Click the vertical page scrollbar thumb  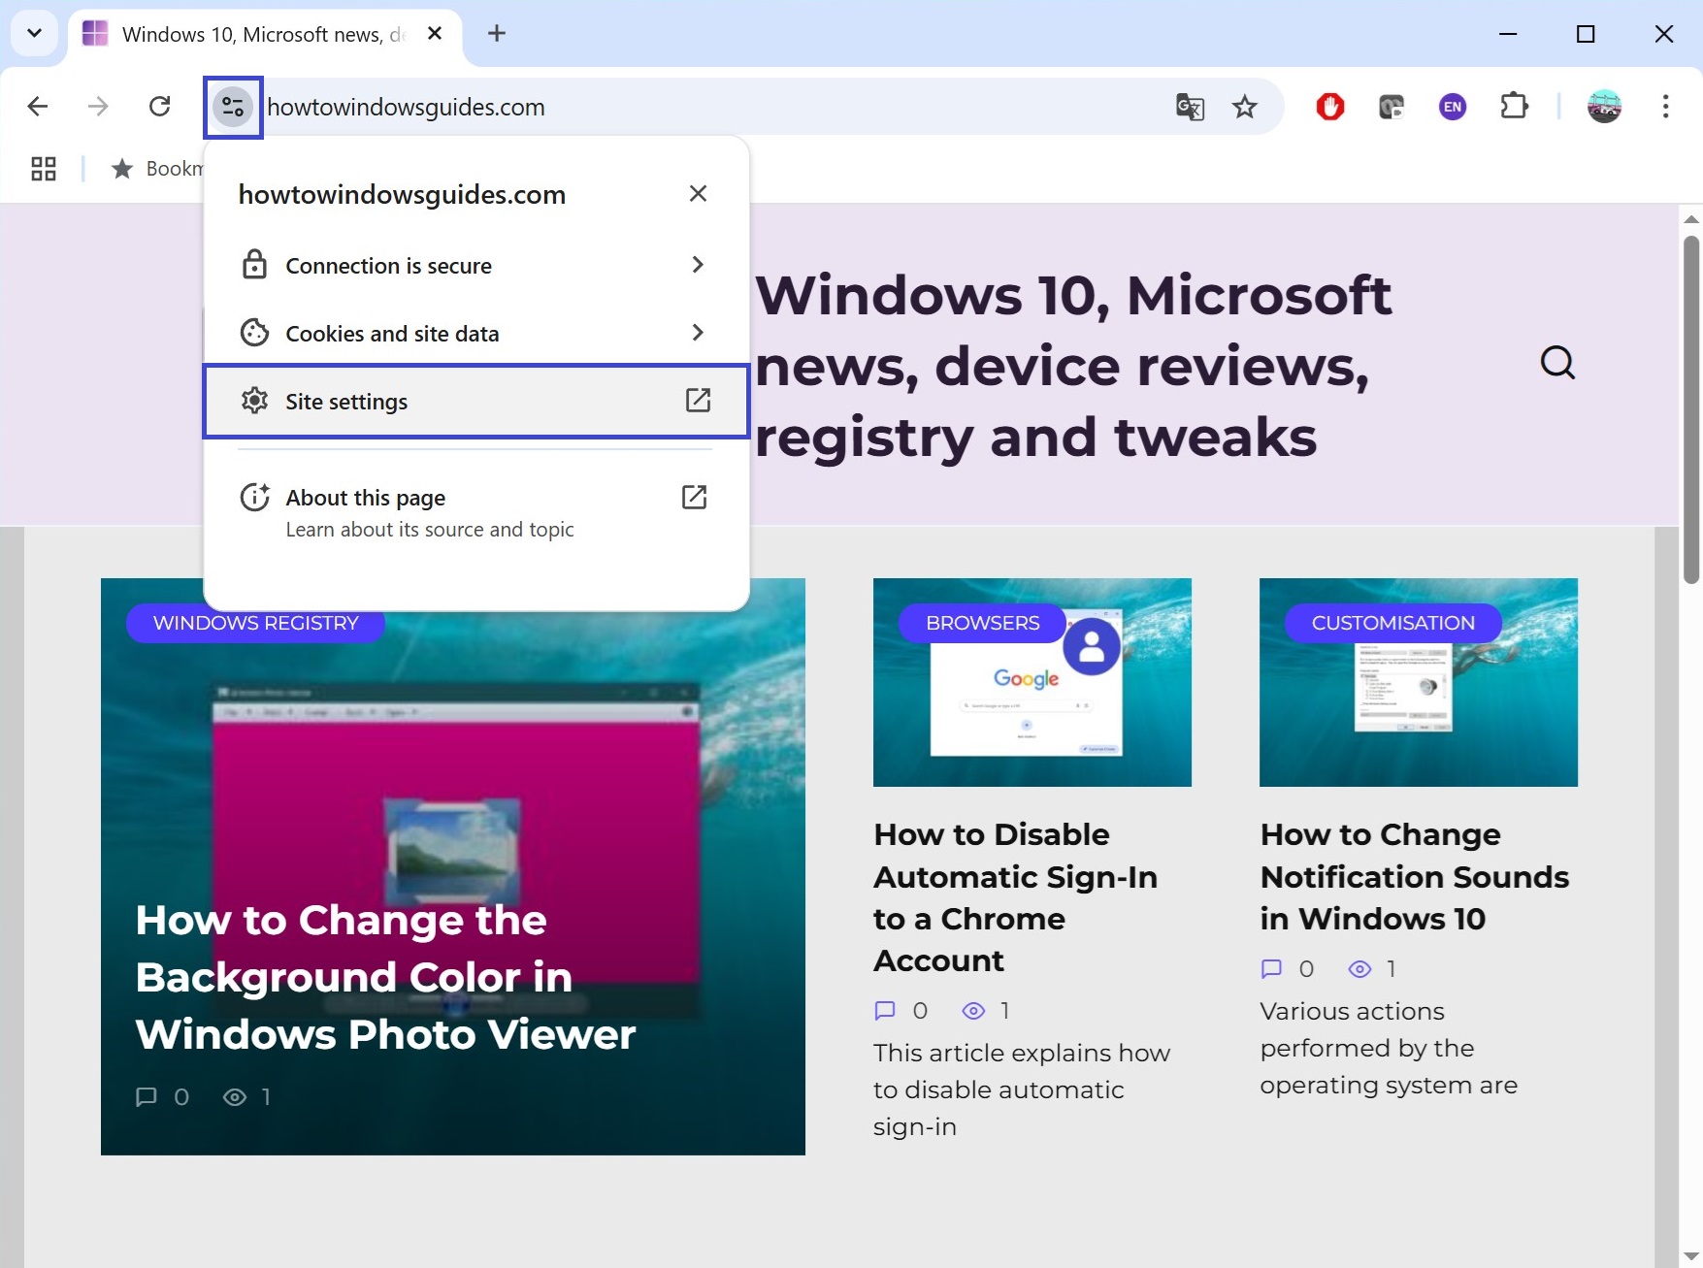(1691, 409)
